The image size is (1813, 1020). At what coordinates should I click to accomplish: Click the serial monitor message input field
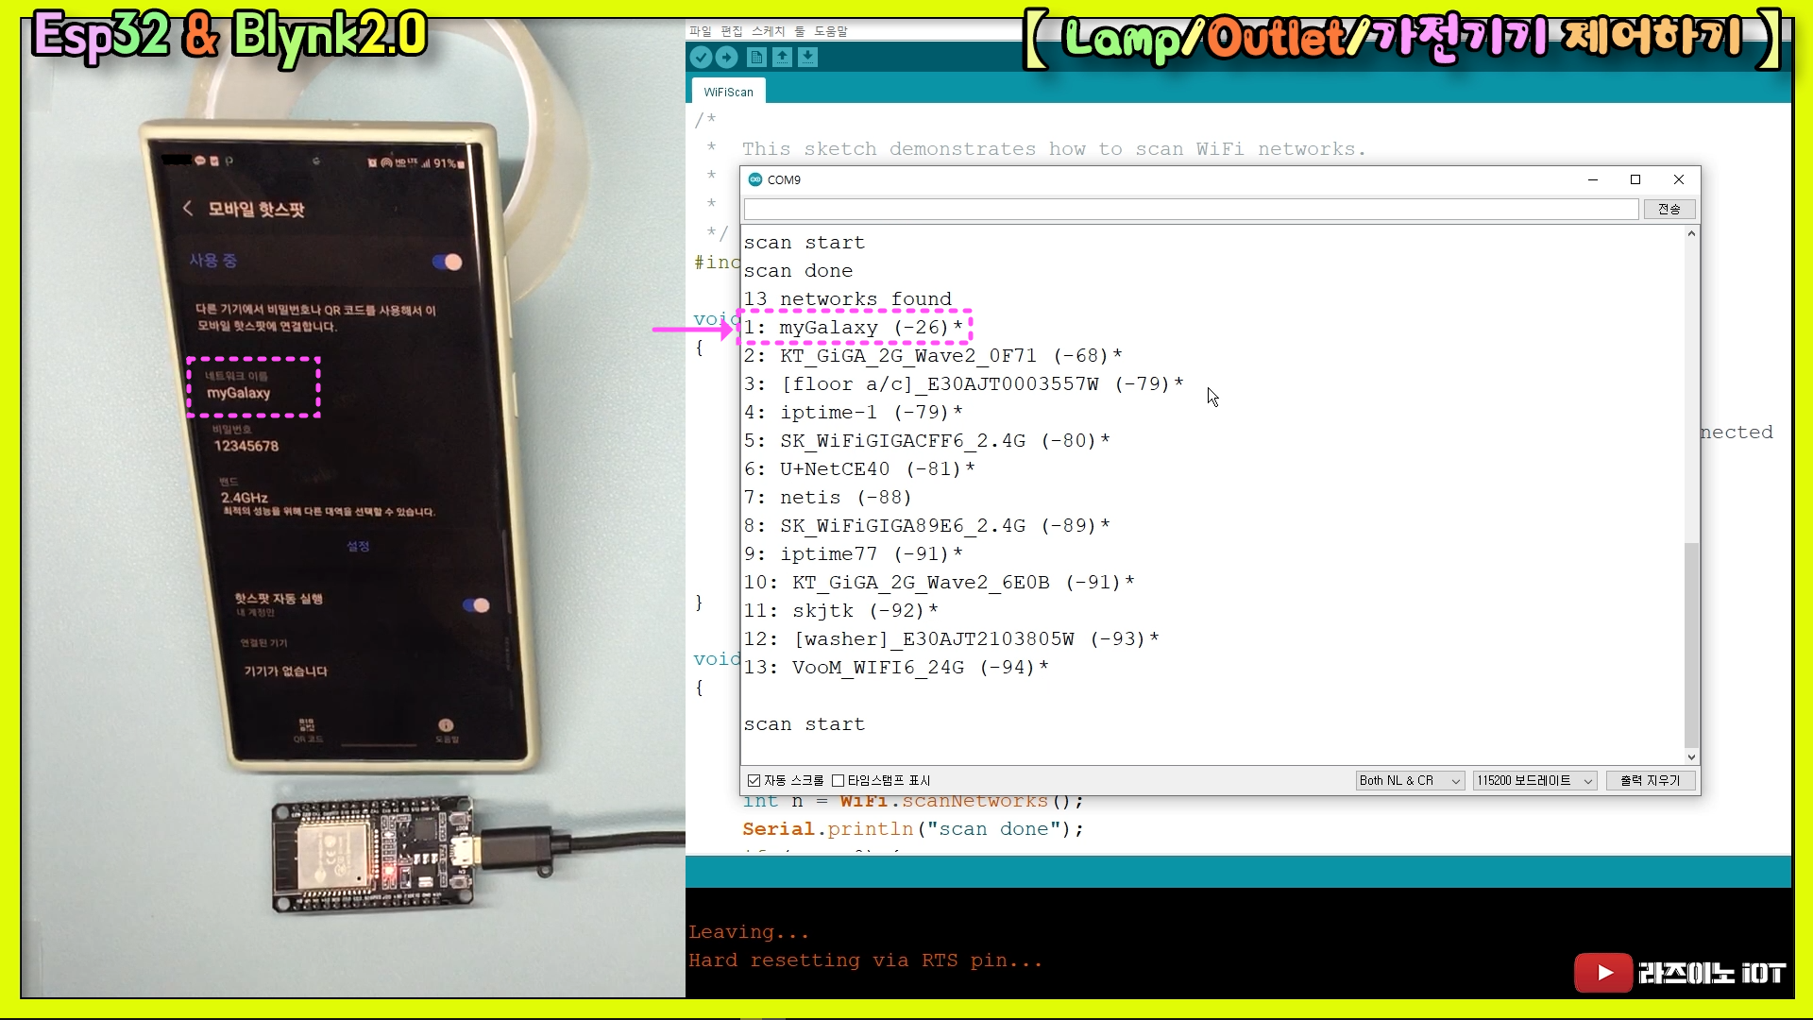[1191, 209]
